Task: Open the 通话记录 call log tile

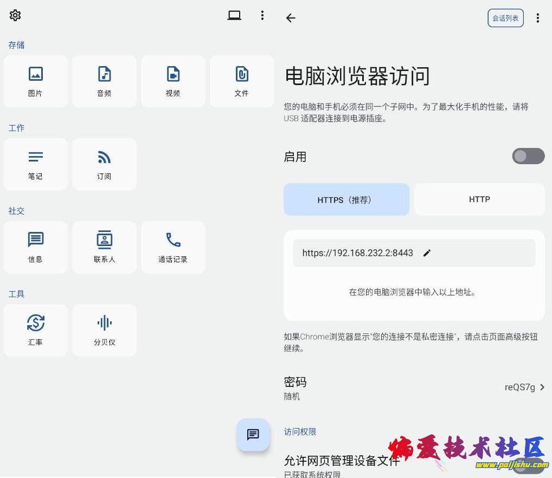Action: click(173, 247)
